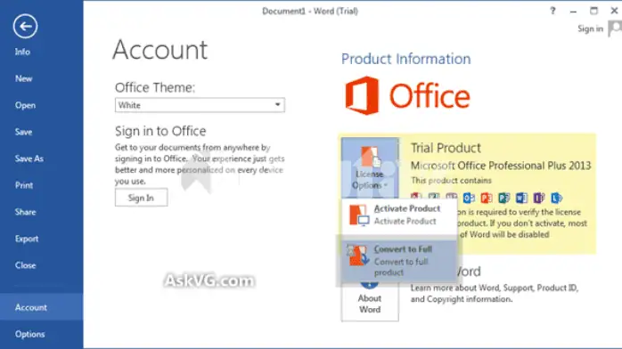Viewport: 622px width, 349px height.
Task: Click the PowerPoint product icon
Action: 487,198
